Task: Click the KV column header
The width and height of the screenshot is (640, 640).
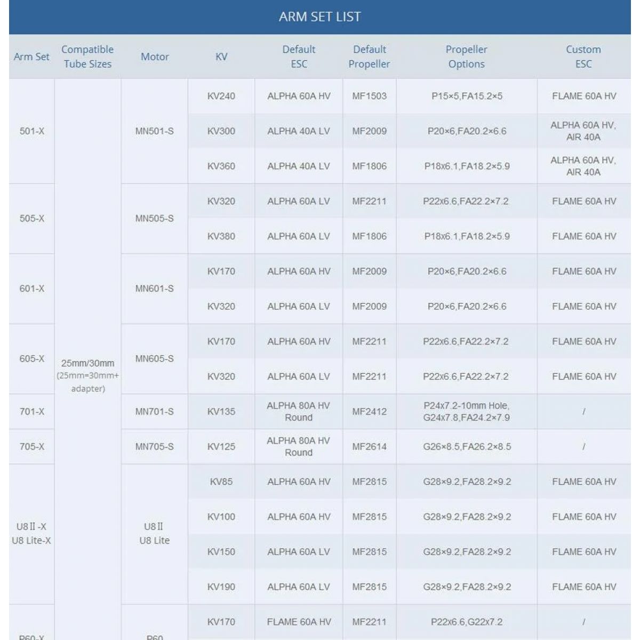Action: tap(221, 57)
